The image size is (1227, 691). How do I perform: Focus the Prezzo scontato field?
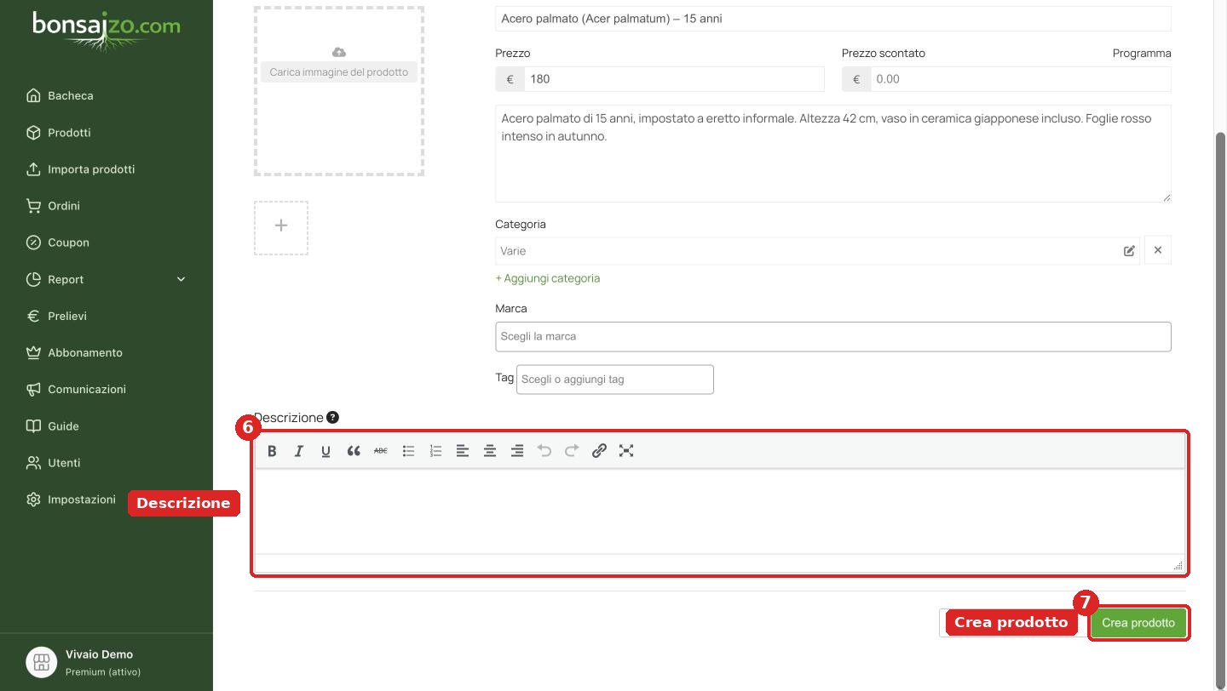click(x=1021, y=79)
